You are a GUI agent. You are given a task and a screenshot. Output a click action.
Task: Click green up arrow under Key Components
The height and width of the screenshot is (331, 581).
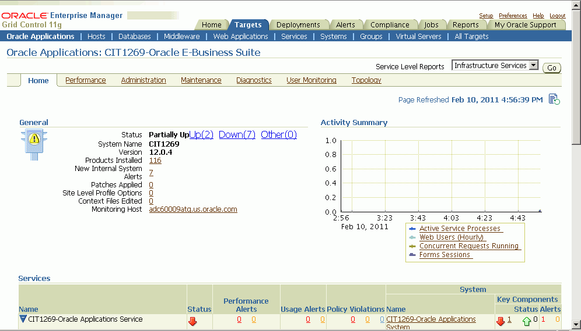(x=527, y=321)
